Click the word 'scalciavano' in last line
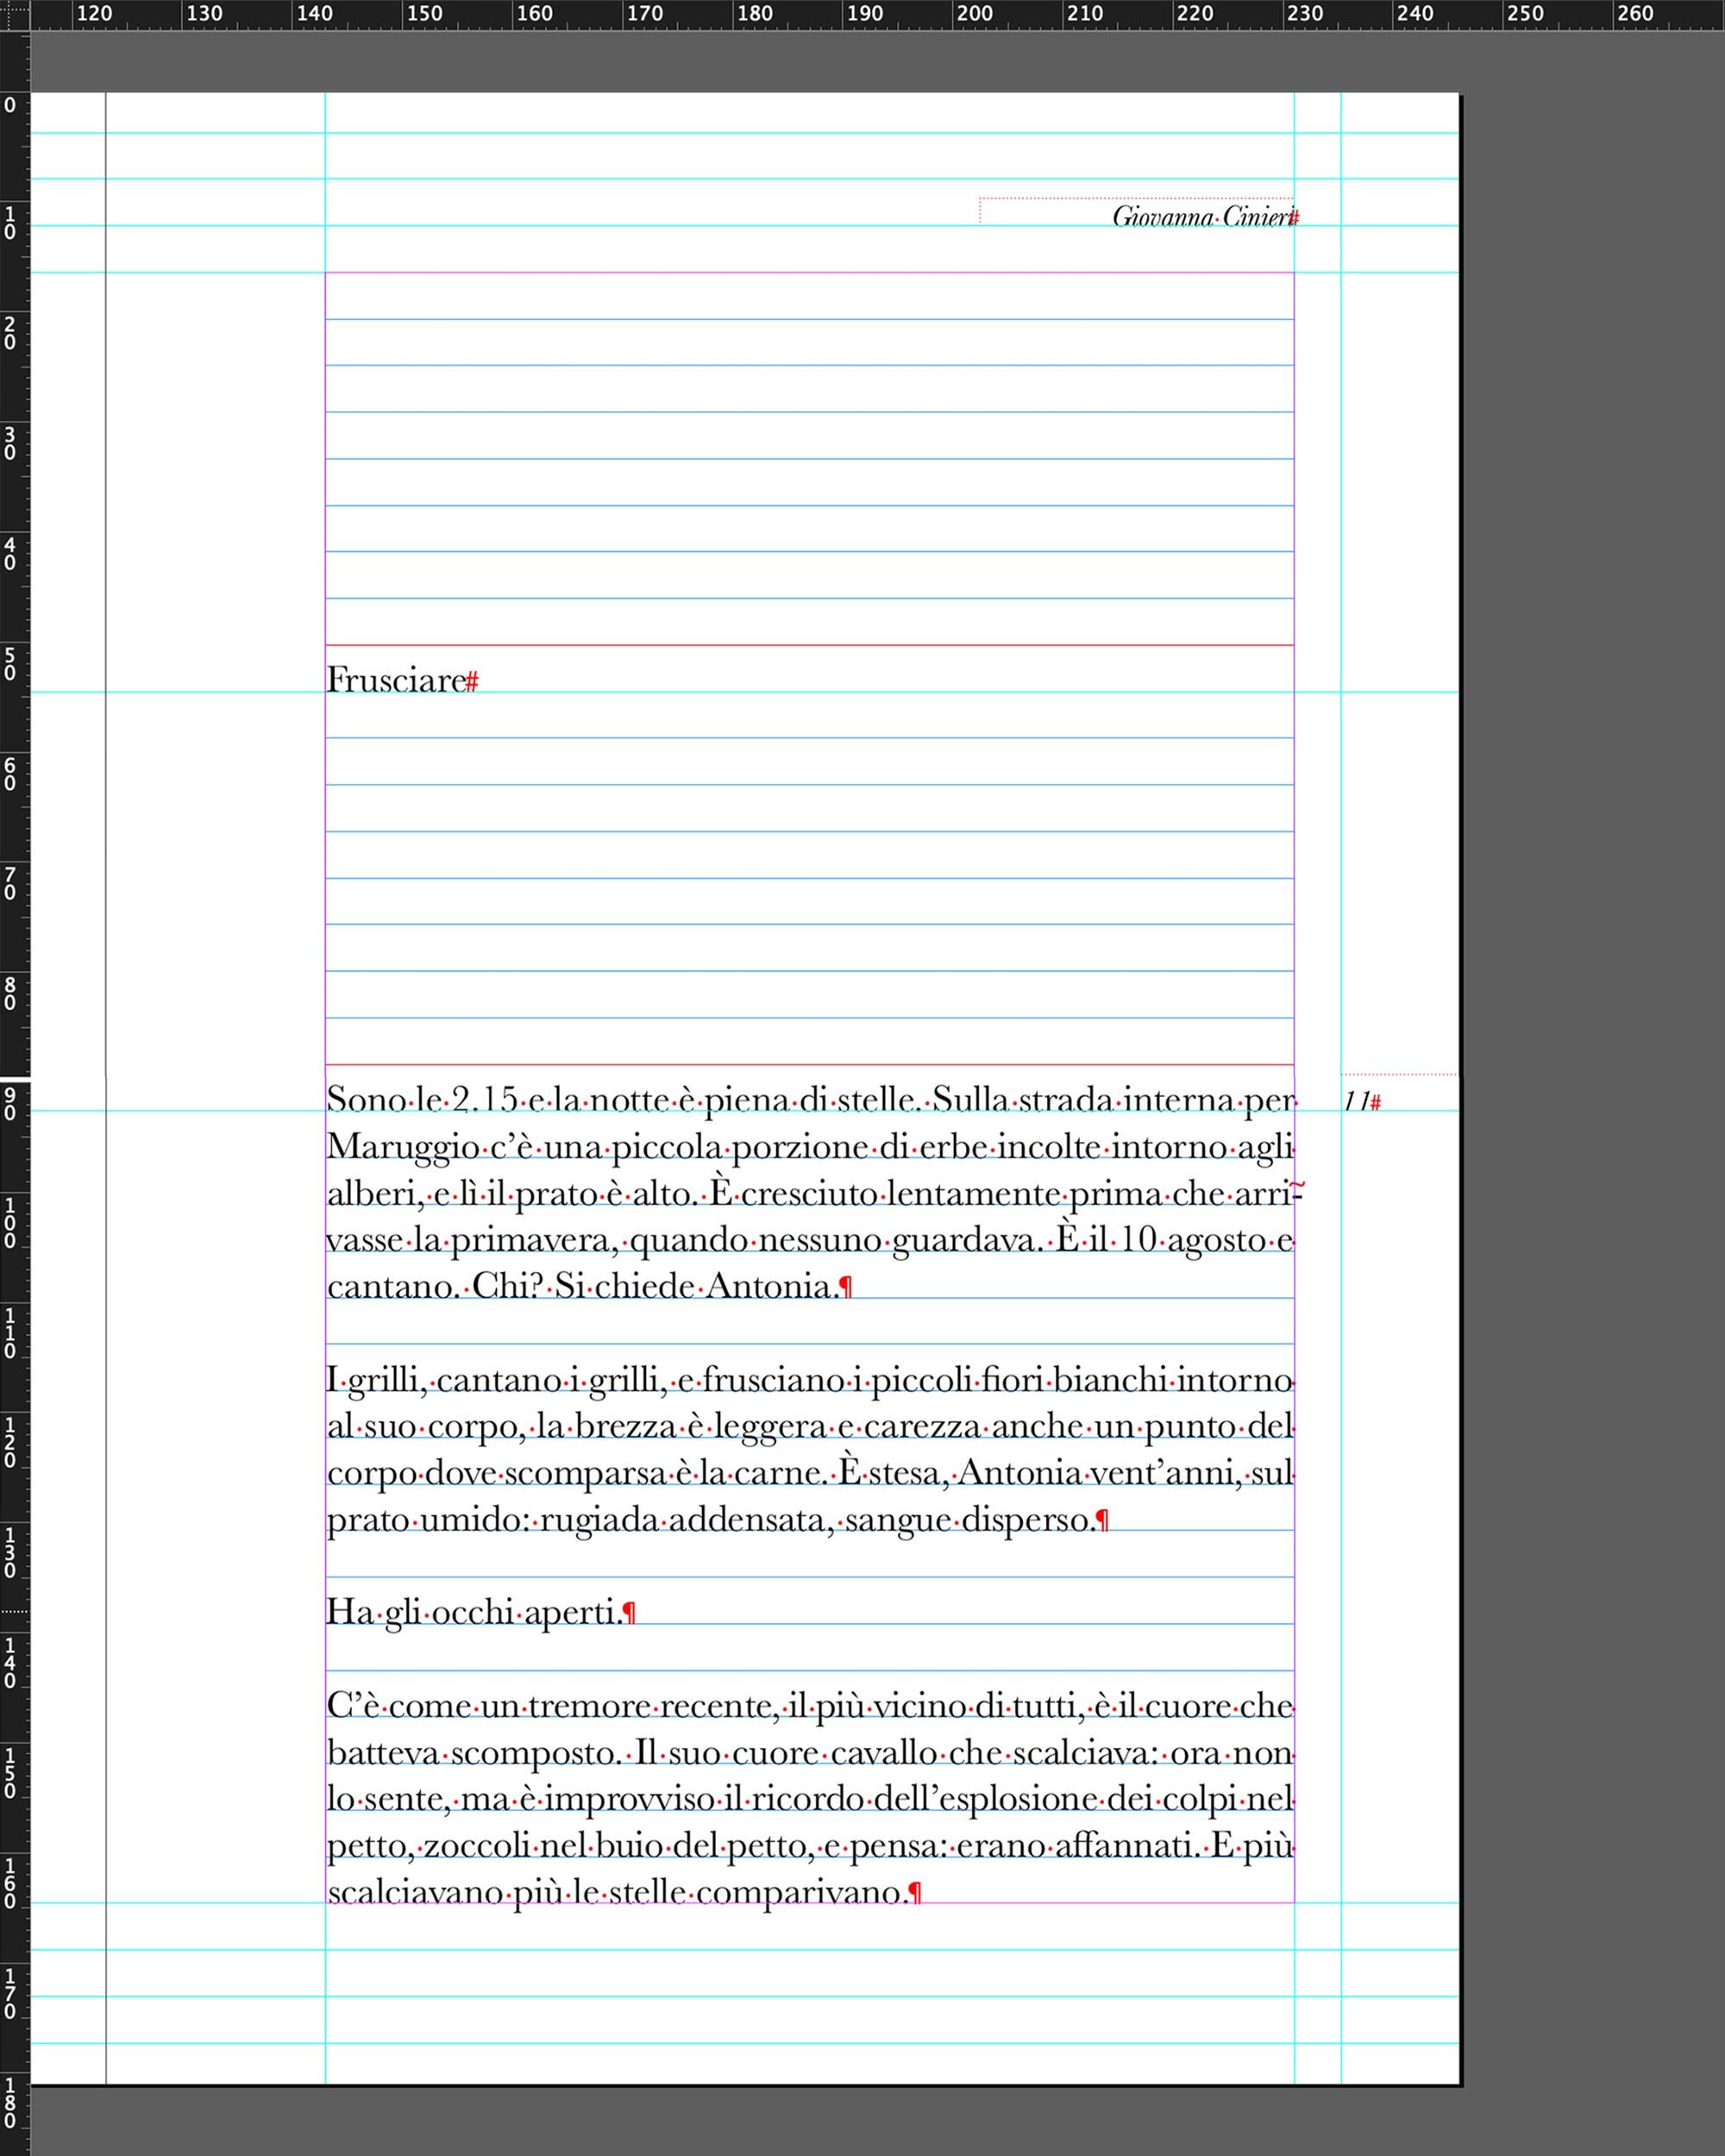 tap(415, 1892)
